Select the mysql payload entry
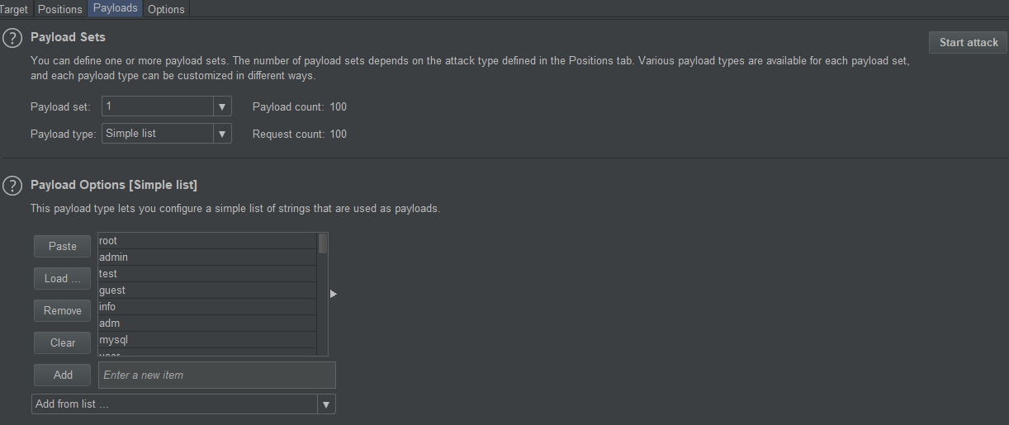Image resolution: width=1009 pixels, height=425 pixels. tap(206, 340)
